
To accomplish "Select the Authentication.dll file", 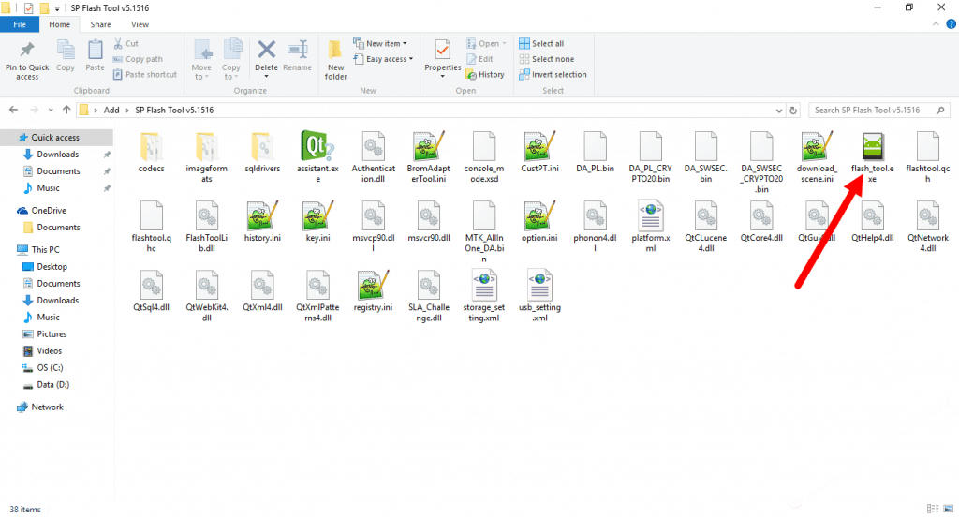I will (373, 147).
